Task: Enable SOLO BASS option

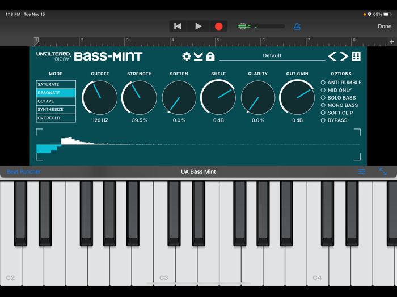Action: 338,98
